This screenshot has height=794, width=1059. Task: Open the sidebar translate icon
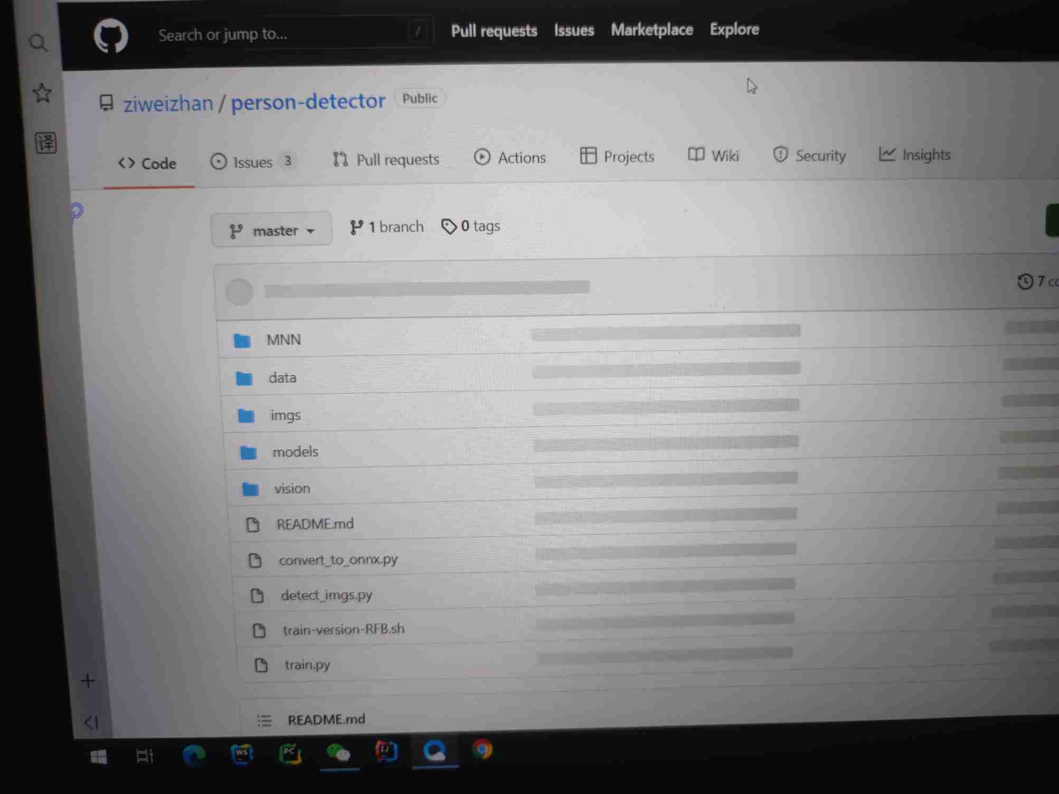click(x=46, y=143)
